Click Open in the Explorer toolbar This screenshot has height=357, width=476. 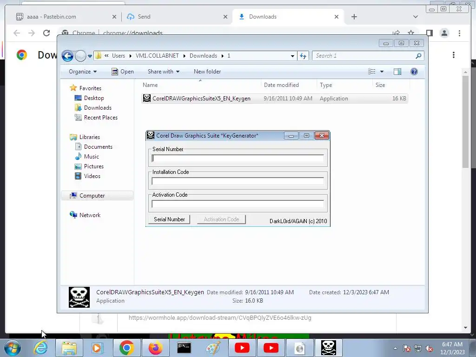pos(123,72)
